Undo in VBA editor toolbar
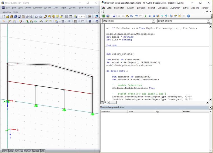 pyautogui.click(x=136, y=16)
